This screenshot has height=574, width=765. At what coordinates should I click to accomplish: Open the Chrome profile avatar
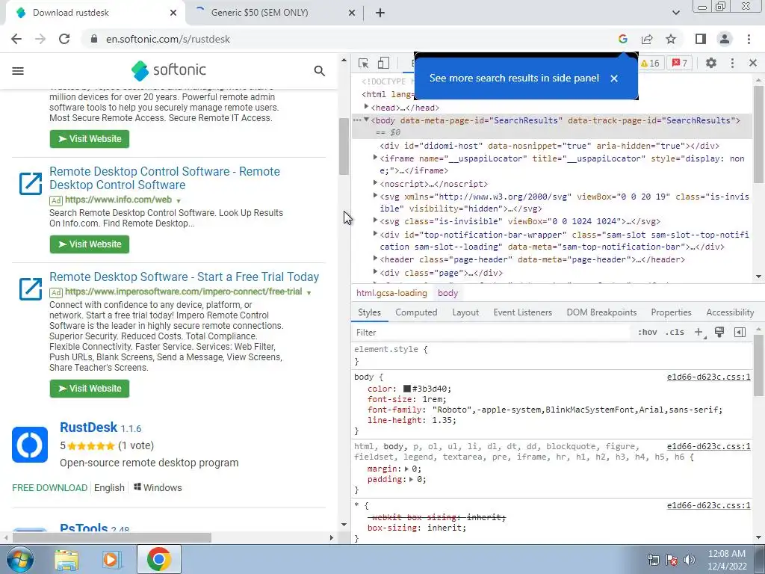[x=725, y=39]
